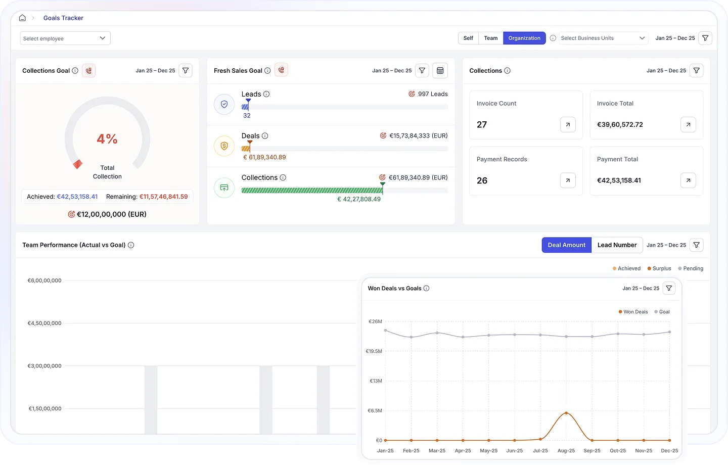Click the green Collections progress bar
Viewport: 728px width, 465px height.
[312, 191]
